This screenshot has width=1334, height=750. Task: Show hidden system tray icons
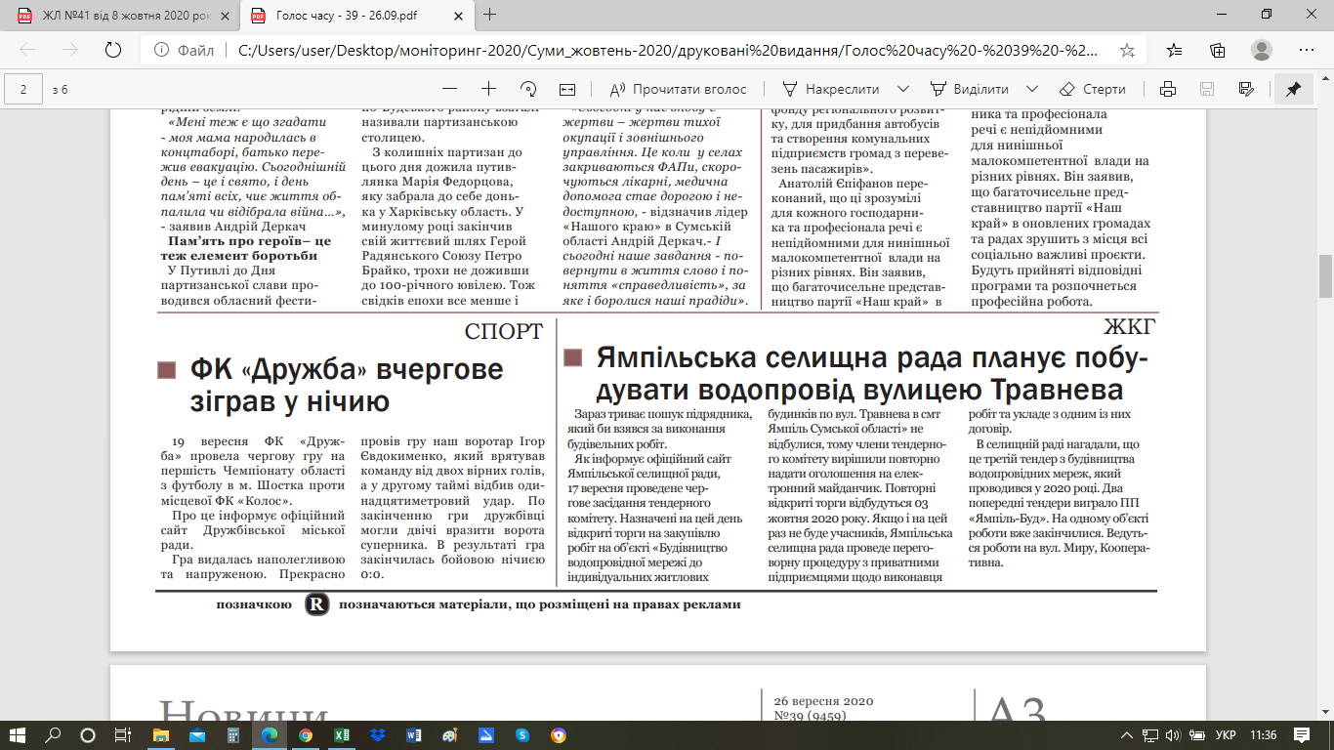[1128, 734]
